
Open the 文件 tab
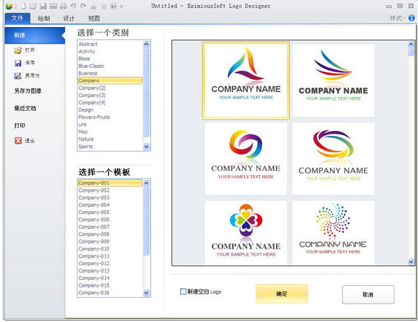point(17,18)
